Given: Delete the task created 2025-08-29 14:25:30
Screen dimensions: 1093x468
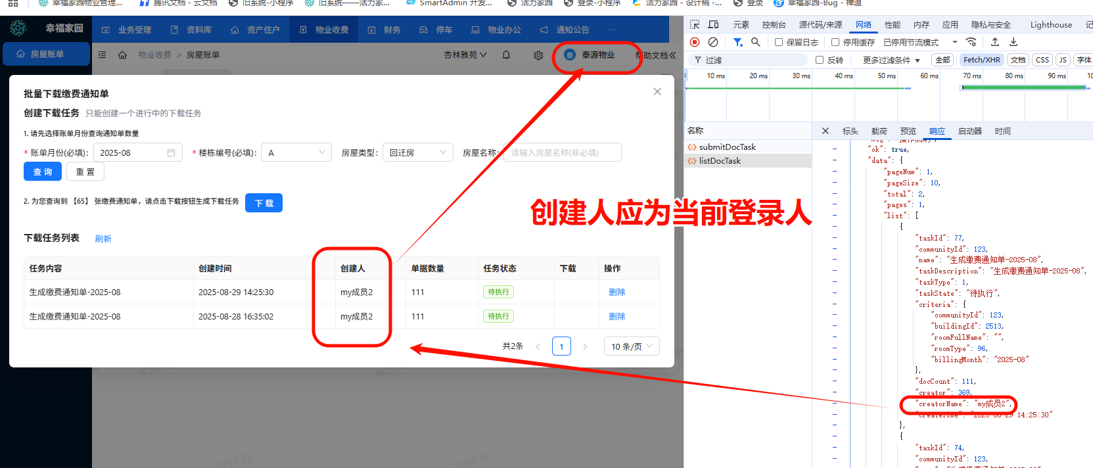Looking at the screenshot, I should pyautogui.click(x=617, y=292).
